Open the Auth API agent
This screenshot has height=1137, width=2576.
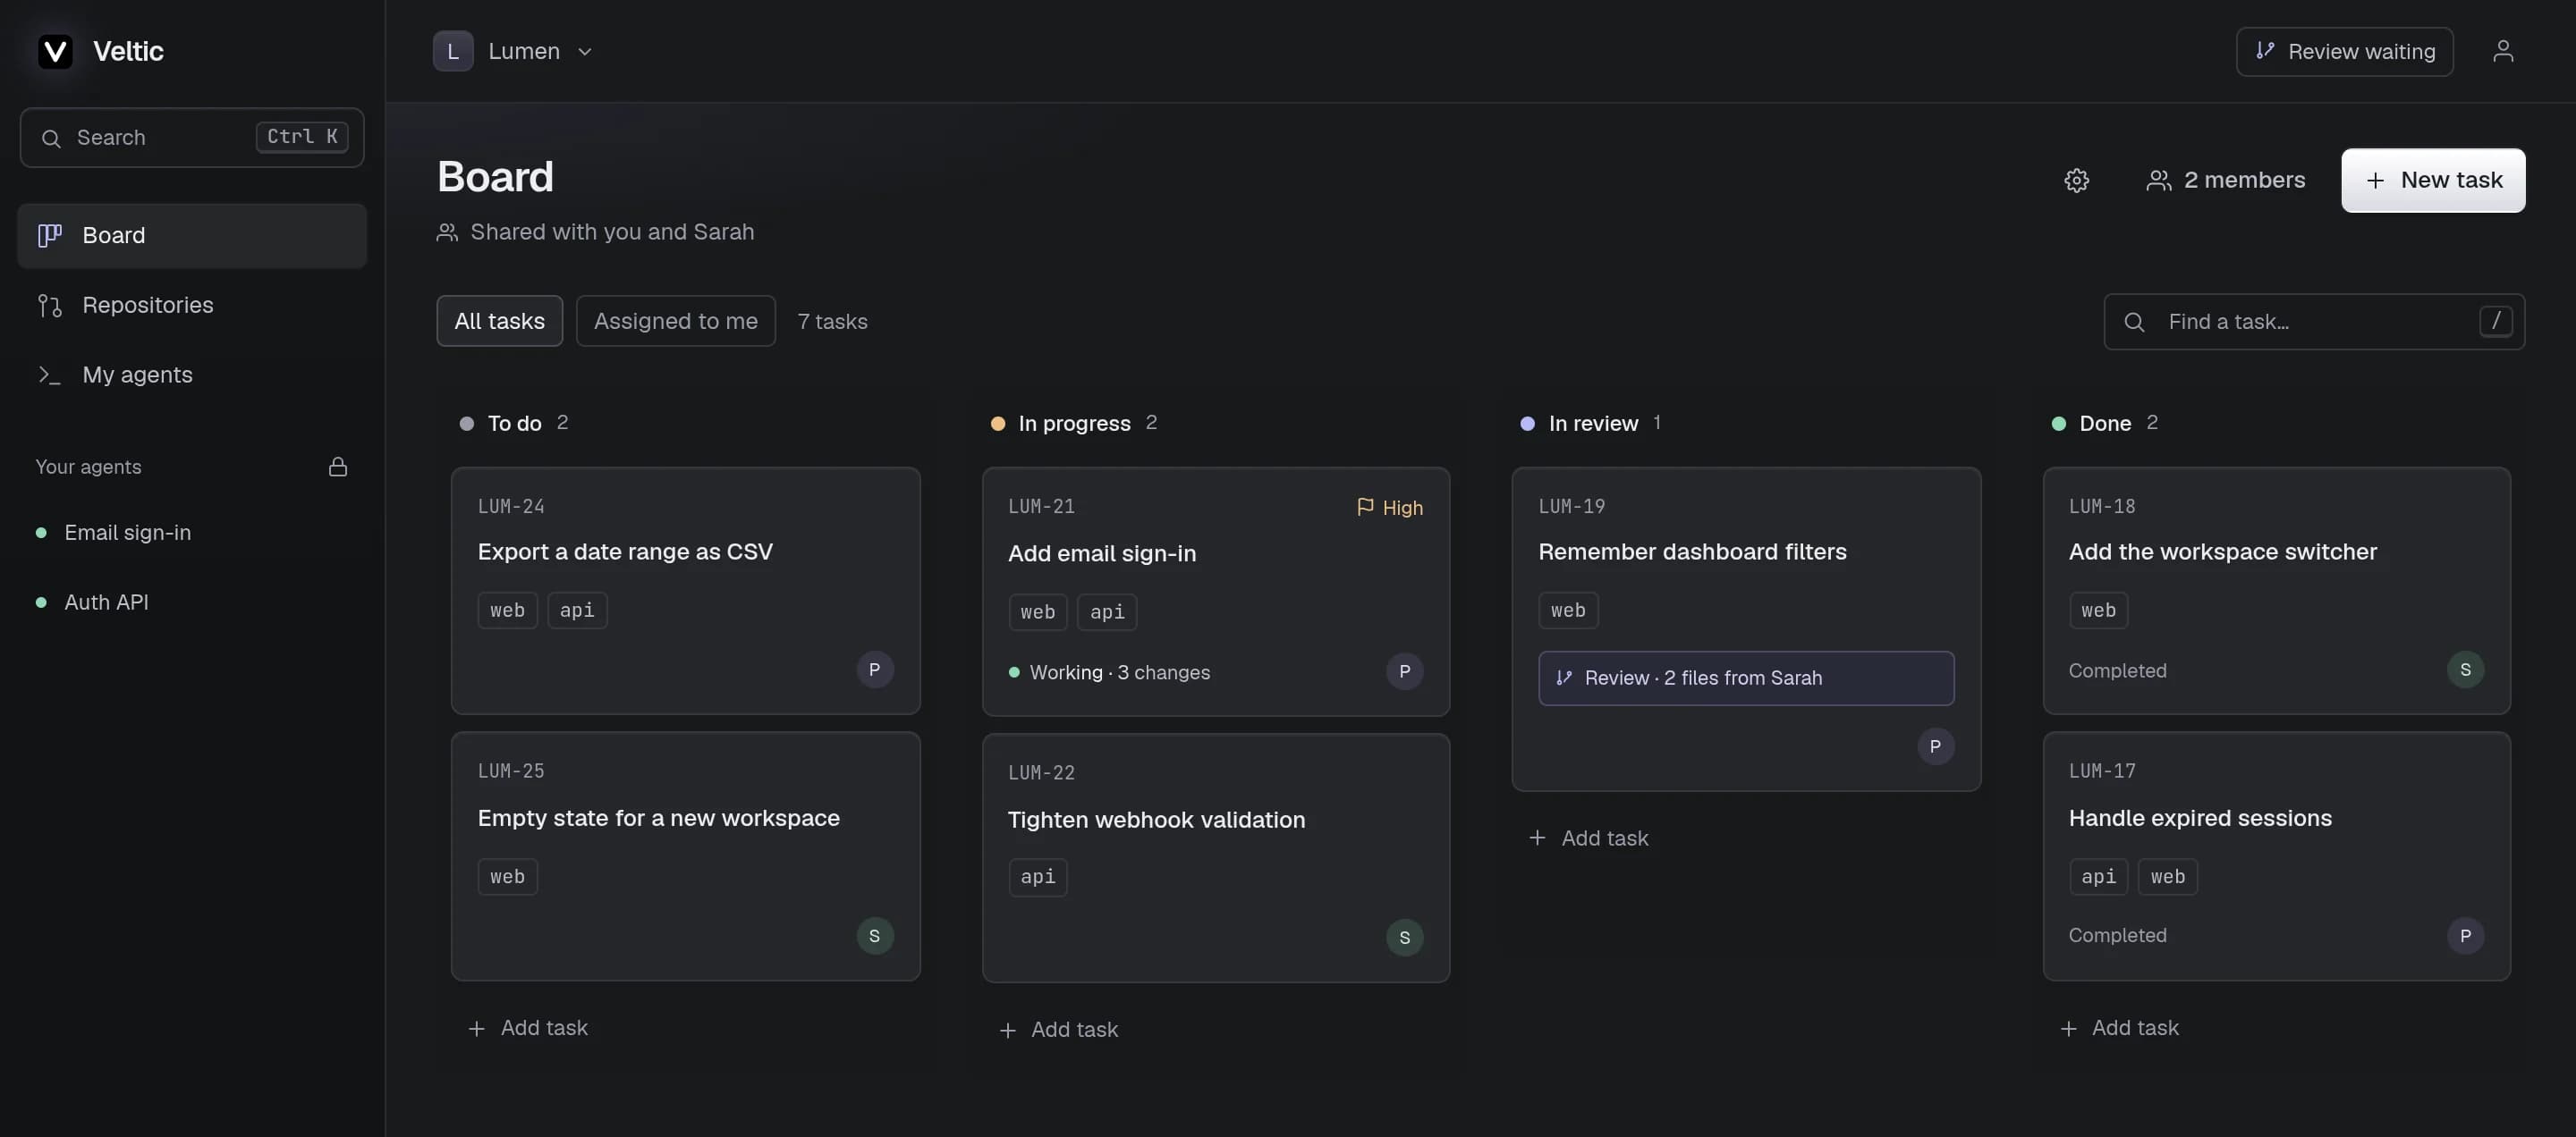point(192,602)
